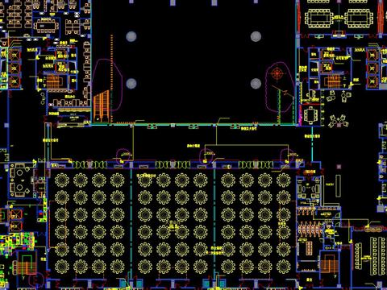Select the upper-right gray column circle

(x=256, y=36)
